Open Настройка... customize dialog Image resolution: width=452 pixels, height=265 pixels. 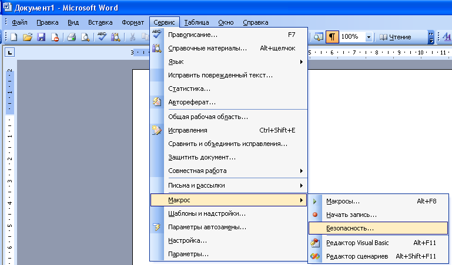click(229, 240)
